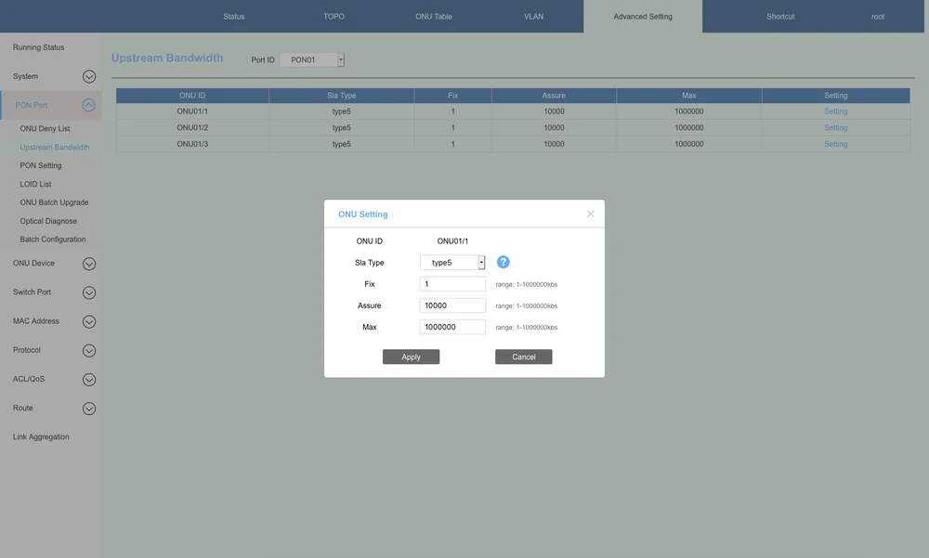The image size is (929, 558).
Task: Collapse the PON Port section chevron
Action: pos(89,106)
